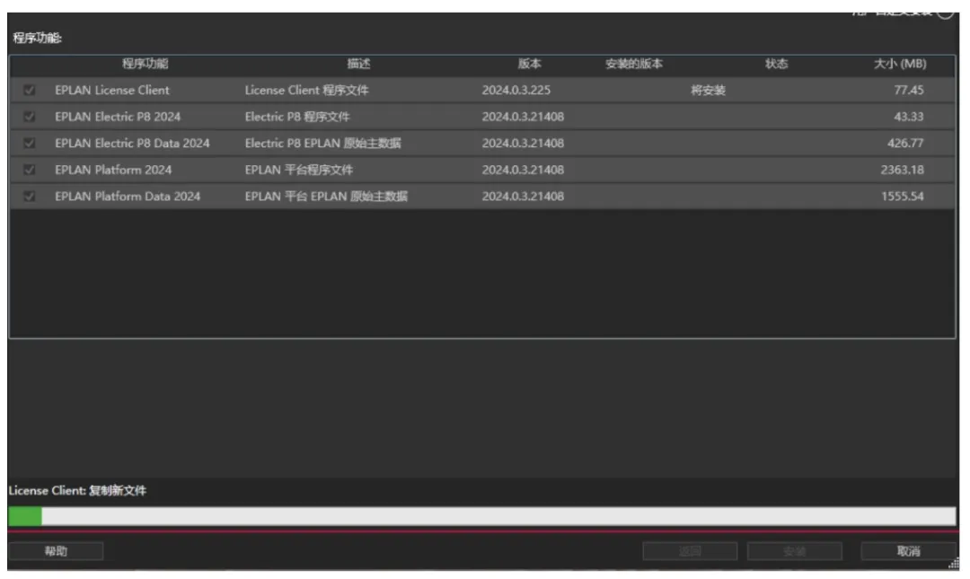Click the Electric P8 程序文件 description

click(297, 117)
